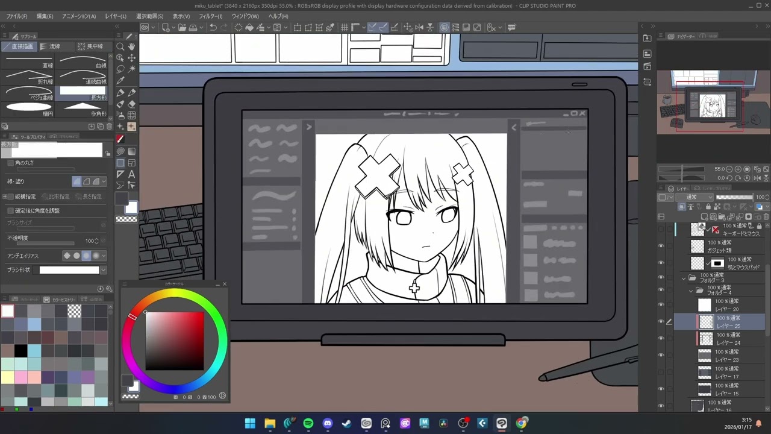This screenshot has width=771, height=434.
Task: Choose the 楕円 sub tool
Action: pyautogui.click(x=29, y=109)
